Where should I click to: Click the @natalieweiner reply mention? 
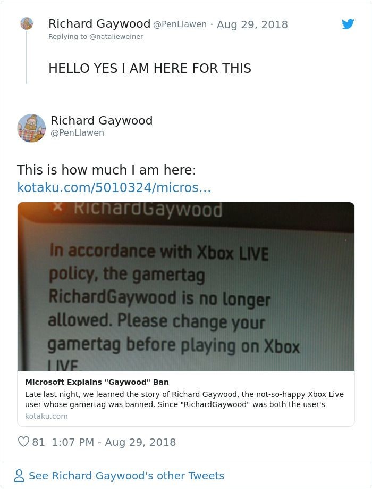click(116, 37)
